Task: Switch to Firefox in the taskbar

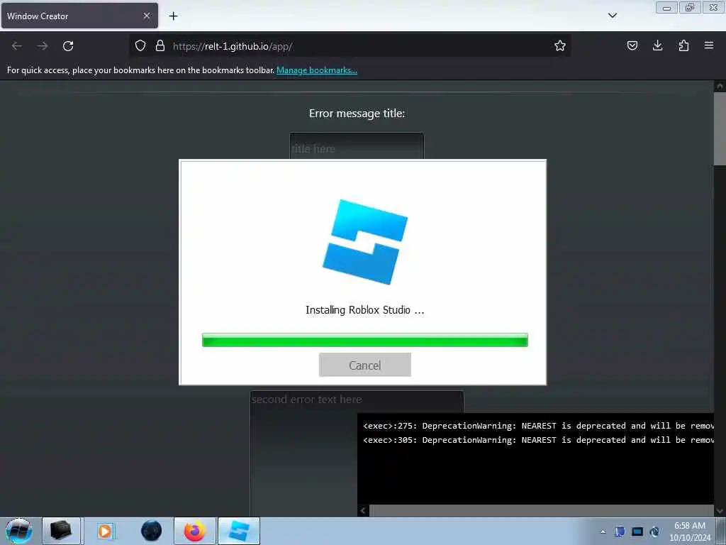Action: [195, 531]
